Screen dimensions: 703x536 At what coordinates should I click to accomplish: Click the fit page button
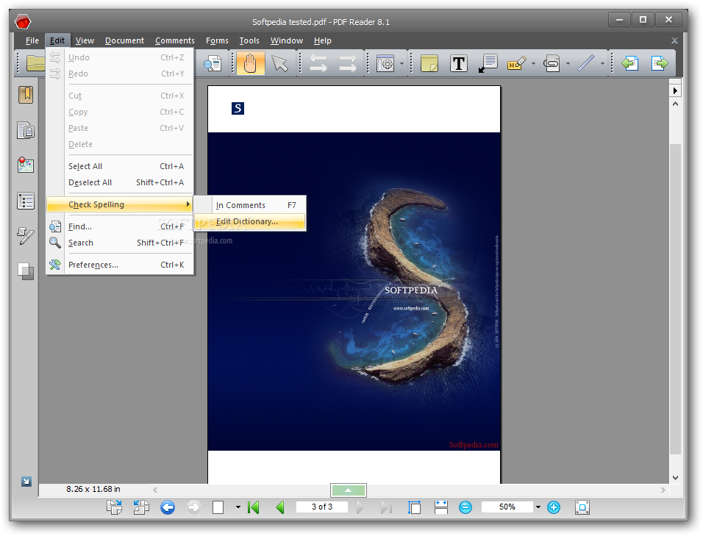414,507
